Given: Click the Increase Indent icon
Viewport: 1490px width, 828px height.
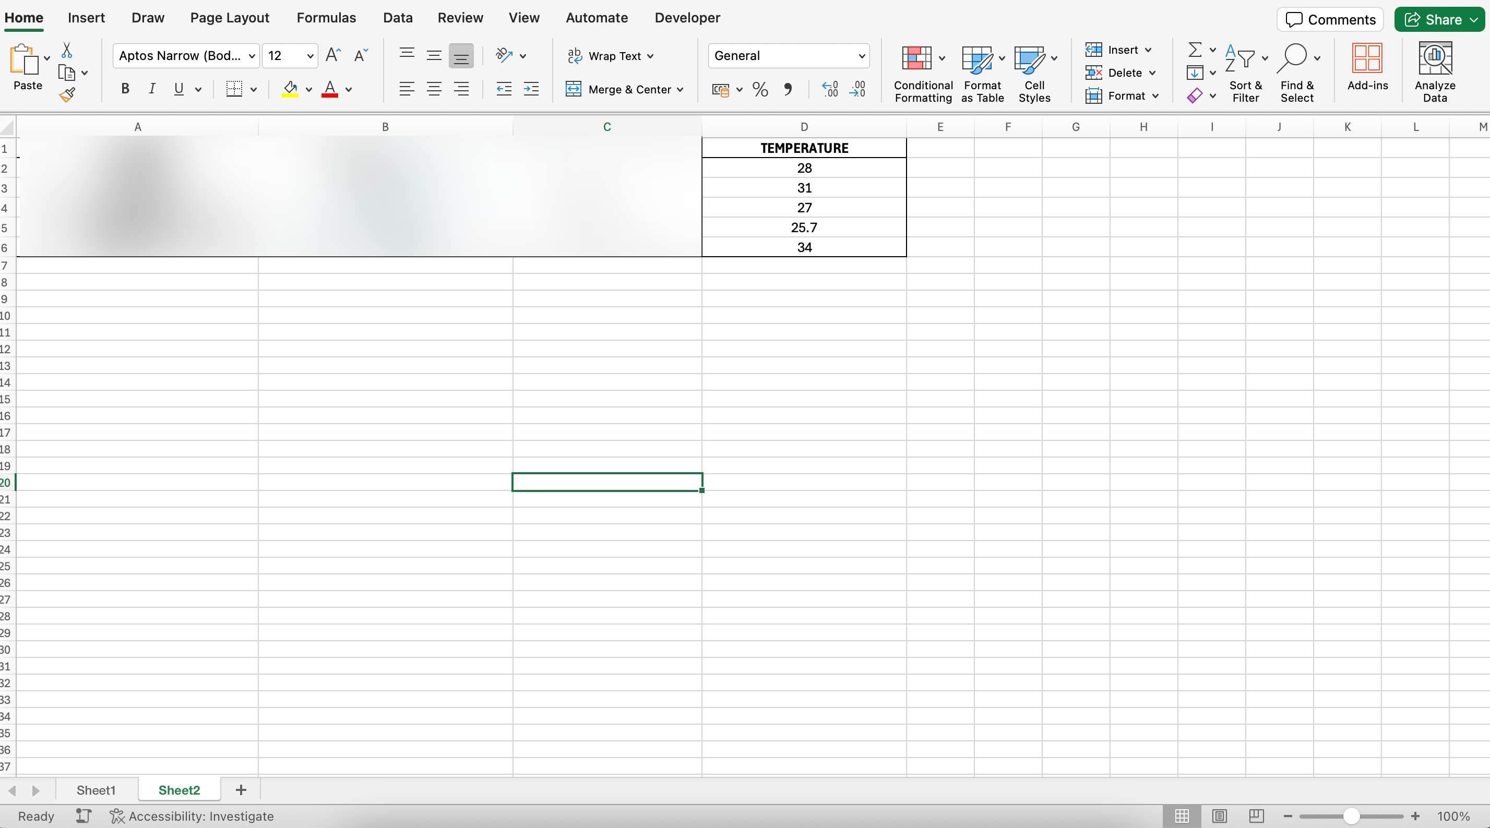Looking at the screenshot, I should click(x=531, y=89).
